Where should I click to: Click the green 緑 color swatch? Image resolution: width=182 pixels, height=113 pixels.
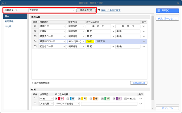107,99
